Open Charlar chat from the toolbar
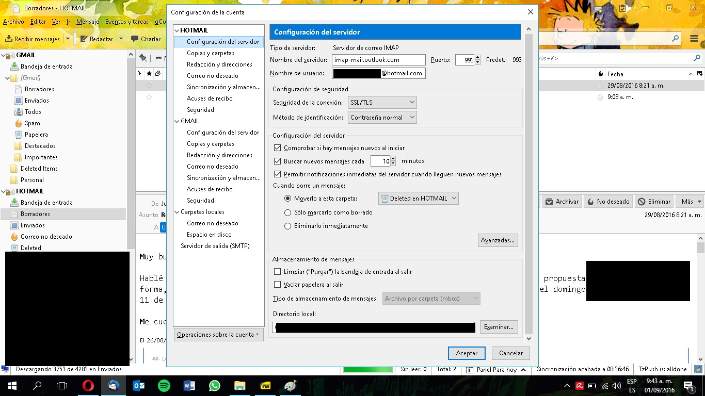Image resolution: width=705 pixels, height=396 pixels. pyautogui.click(x=146, y=39)
